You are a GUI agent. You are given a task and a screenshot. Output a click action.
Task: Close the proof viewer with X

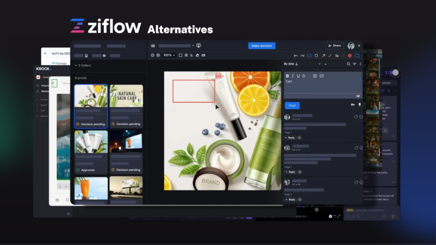pyautogui.click(x=359, y=45)
